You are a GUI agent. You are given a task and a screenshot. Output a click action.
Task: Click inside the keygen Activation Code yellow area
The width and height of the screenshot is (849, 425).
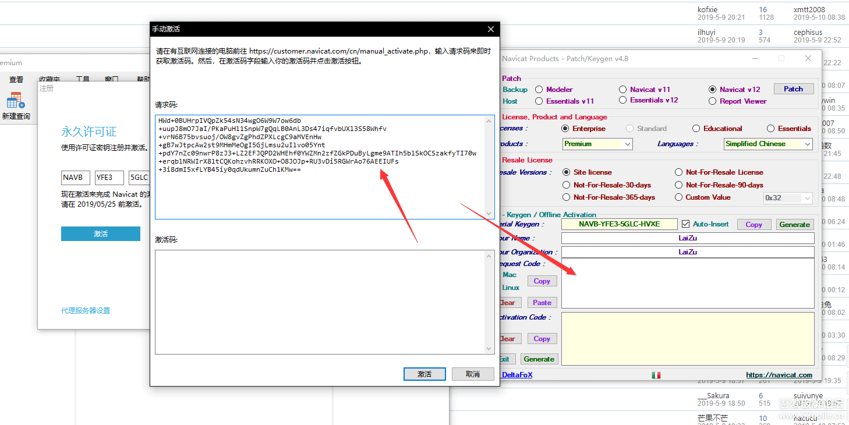[688, 338]
